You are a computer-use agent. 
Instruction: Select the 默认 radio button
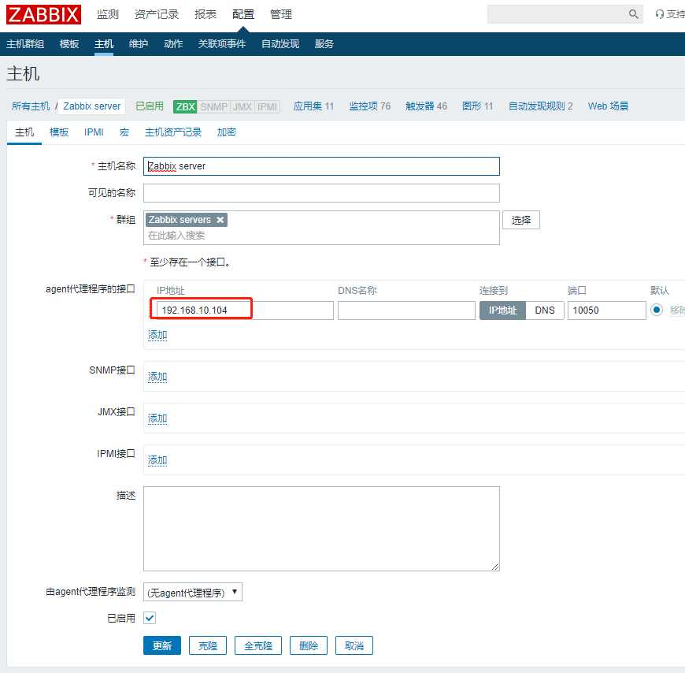pyautogui.click(x=657, y=310)
